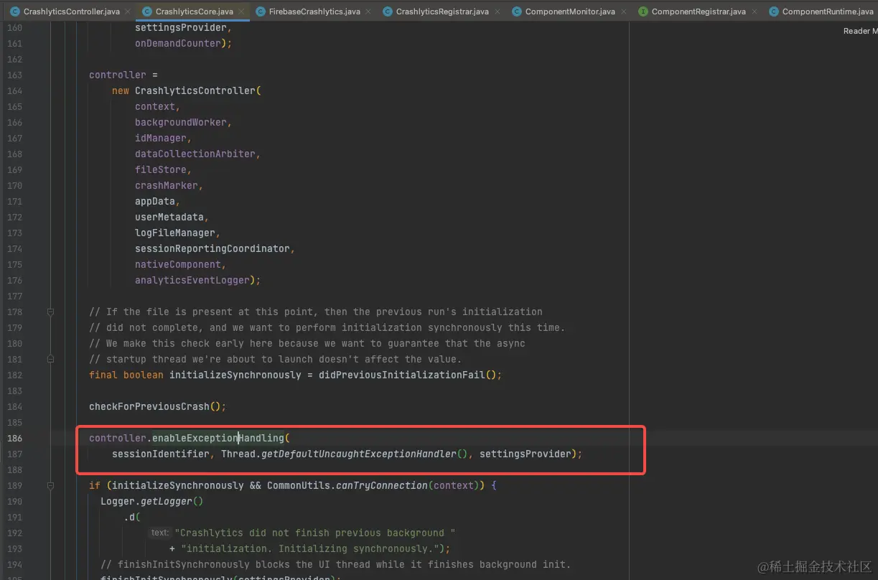Click the Java class icon on FirebaseCrashlytics.java tab
This screenshot has height=580, width=878.
(x=261, y=11)
